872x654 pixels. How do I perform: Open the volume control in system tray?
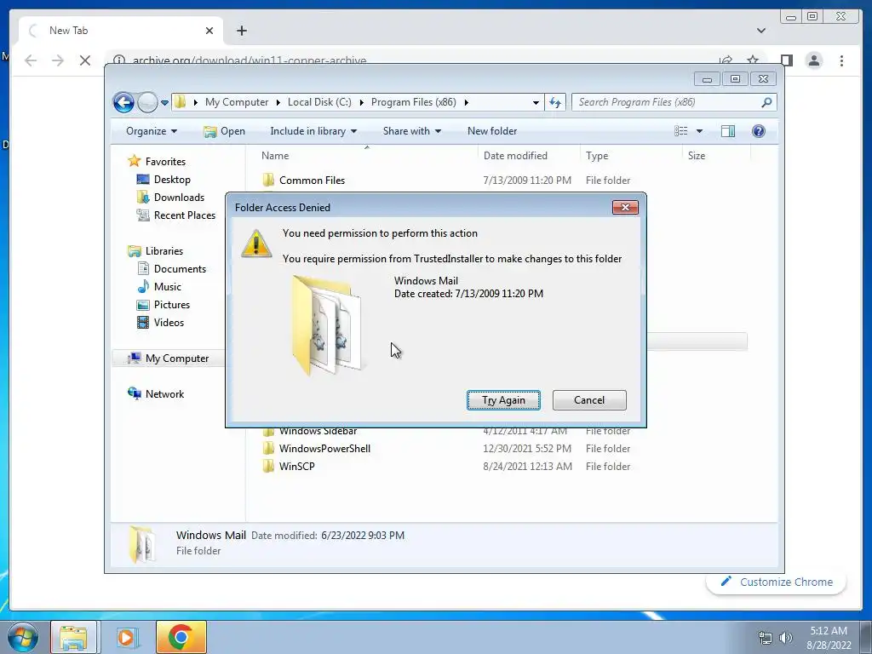(x=786, y=638)
